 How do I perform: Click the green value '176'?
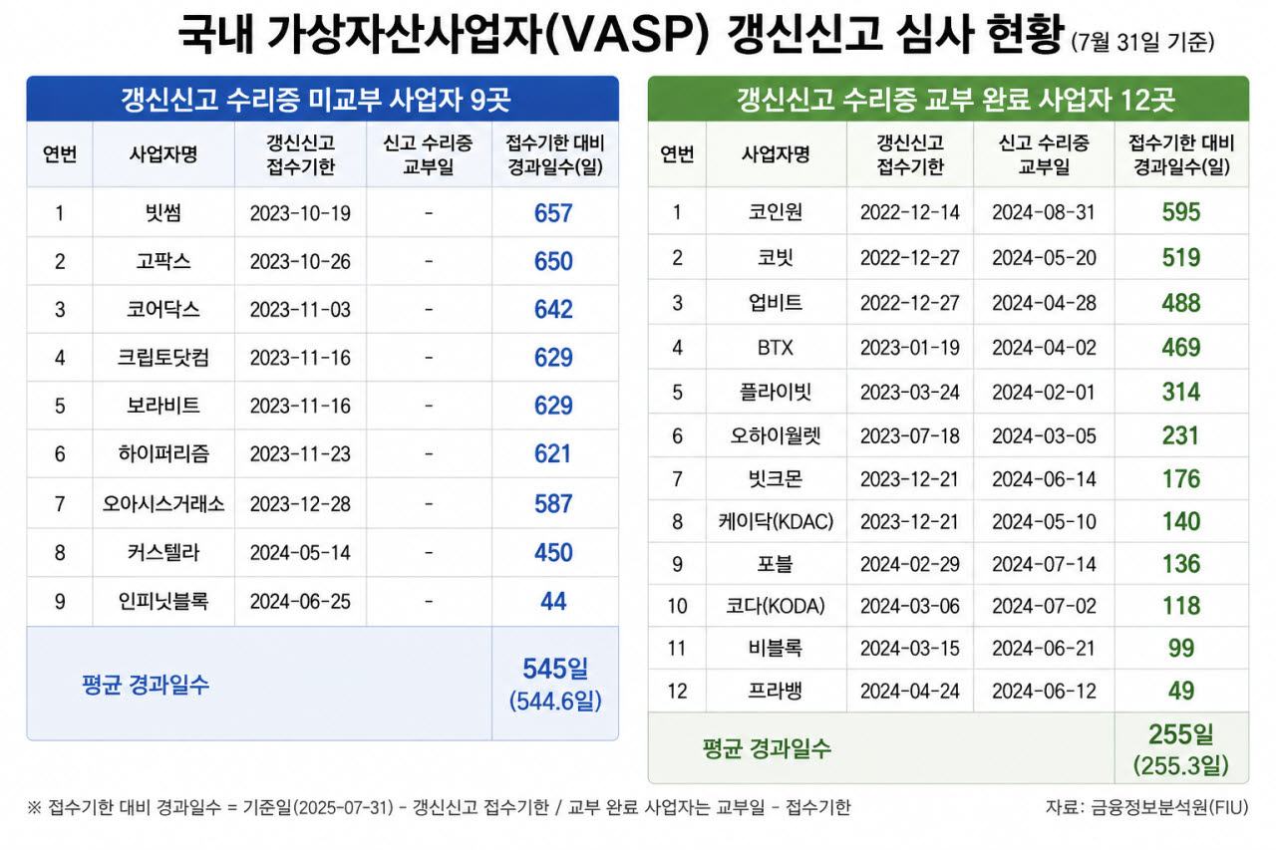click(x=1181, y=479)
